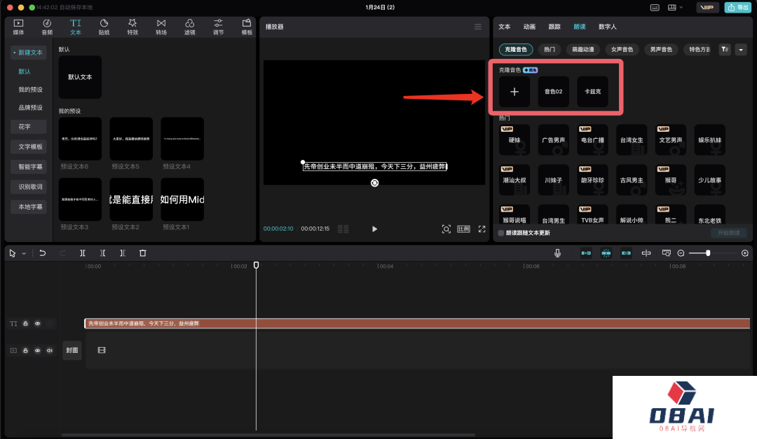Switch to the 数字人 tab
This screenshot has height=439, width=757.
coord(607,27)
